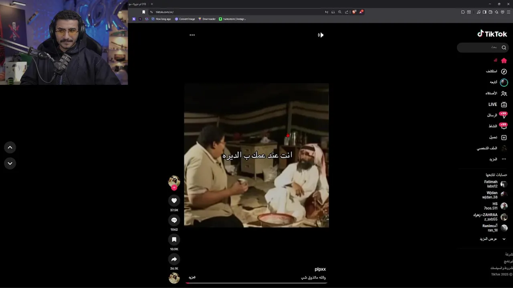Open Messages (الرسائل) inbox

[497, 115]
